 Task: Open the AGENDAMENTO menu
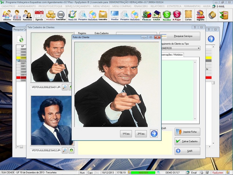(x=27, y=6)
